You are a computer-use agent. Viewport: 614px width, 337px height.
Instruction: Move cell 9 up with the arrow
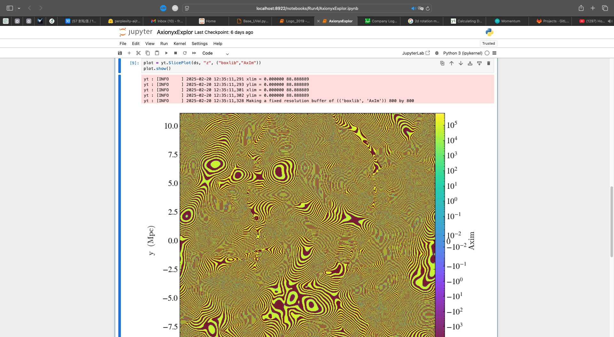click(452, 63)
